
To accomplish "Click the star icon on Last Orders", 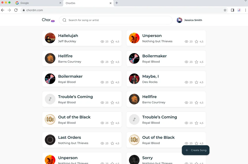I will click(x=112, y=143).
